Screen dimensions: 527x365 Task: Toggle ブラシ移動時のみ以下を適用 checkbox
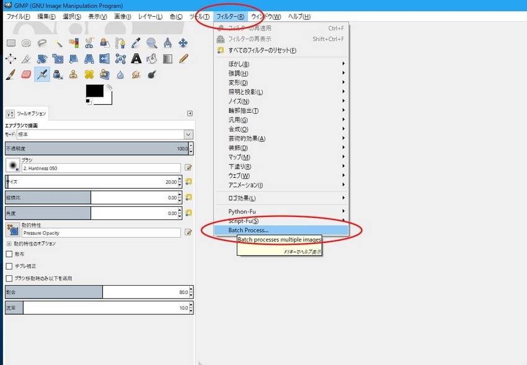(9, 278)
